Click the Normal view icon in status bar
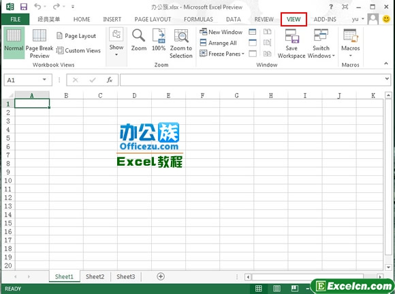395x294 pixels. click(259, 289)
